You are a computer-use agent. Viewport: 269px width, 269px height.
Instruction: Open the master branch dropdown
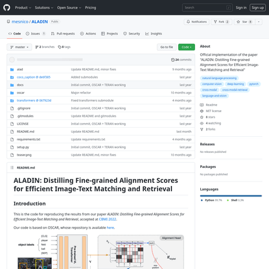pyautogui.click(x=19, y=47)
